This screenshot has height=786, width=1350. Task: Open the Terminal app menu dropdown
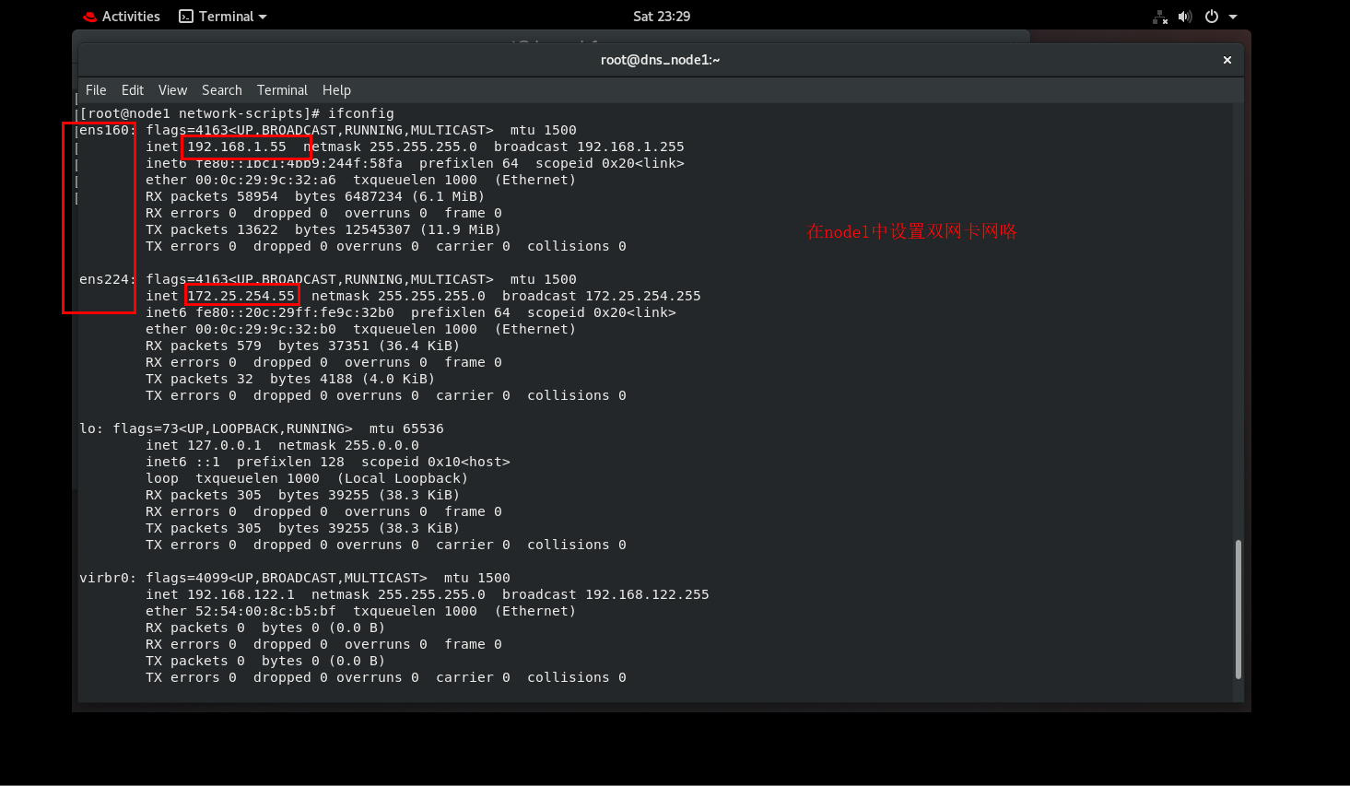tap(223, 17)
